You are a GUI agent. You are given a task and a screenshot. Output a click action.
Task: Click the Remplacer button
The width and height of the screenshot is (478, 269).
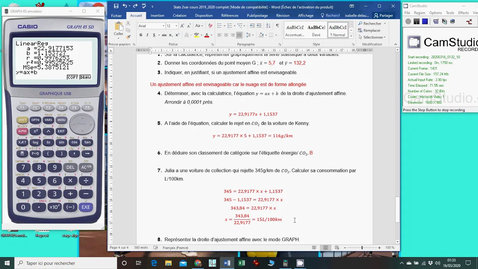pos(369,30)
